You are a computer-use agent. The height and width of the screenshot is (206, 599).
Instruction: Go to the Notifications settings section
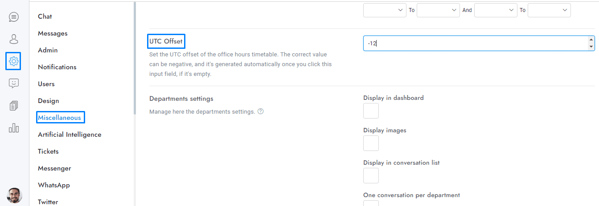(x=57, y=67)
